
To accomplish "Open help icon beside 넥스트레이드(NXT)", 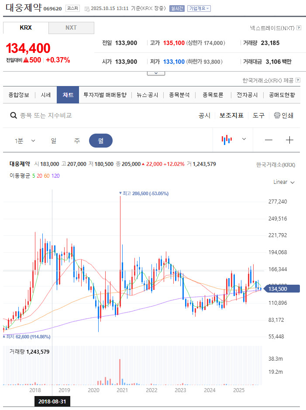I will coord(299,28).
